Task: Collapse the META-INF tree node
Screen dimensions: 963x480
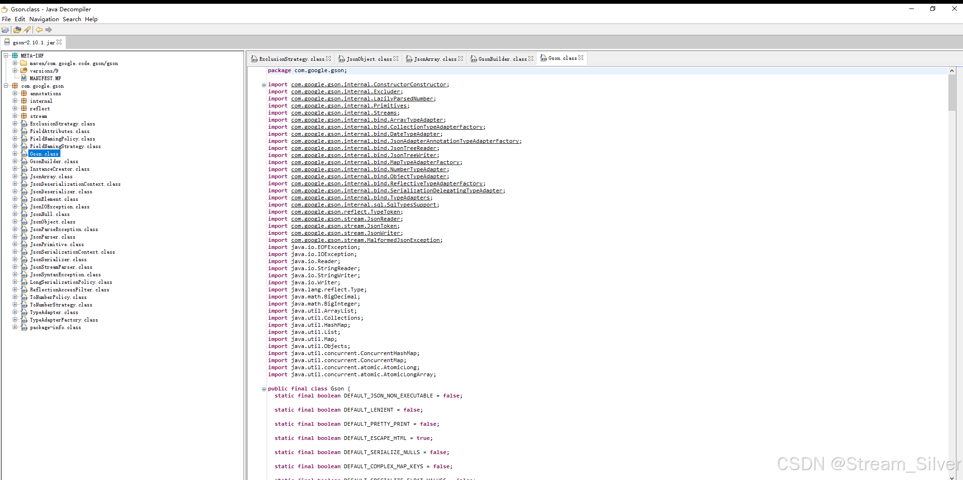Action: [6, 55]
